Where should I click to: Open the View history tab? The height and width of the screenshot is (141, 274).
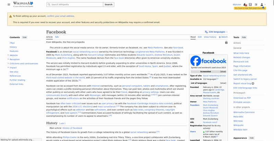210,37
